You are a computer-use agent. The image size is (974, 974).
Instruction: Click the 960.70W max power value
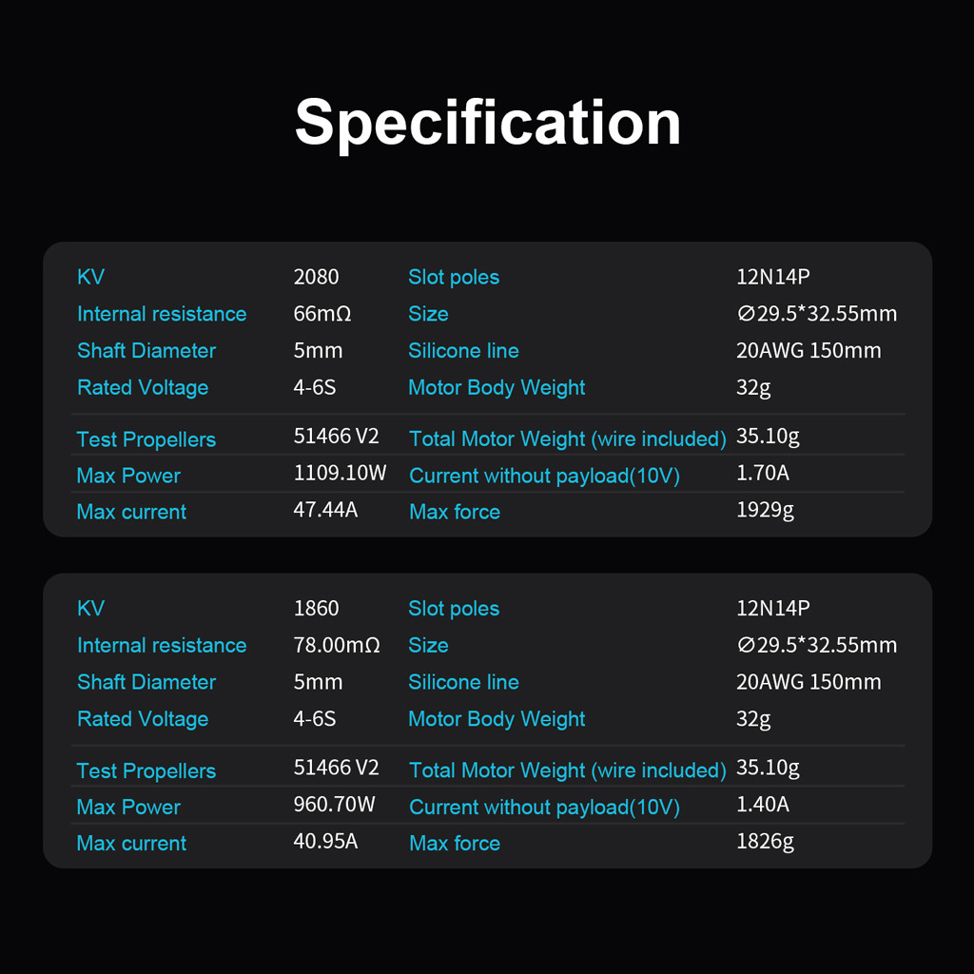(x=334, y=804)
